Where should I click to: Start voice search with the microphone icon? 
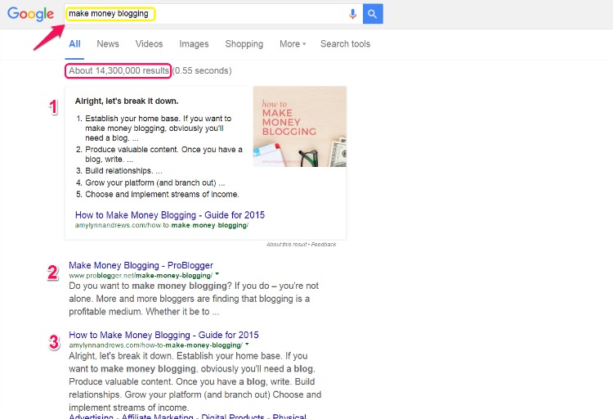[352, 14]
